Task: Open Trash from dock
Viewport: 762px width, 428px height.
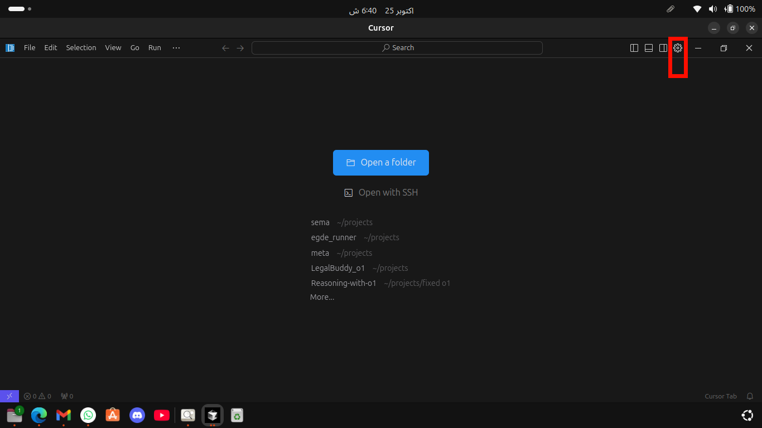Action: [237, 415]
